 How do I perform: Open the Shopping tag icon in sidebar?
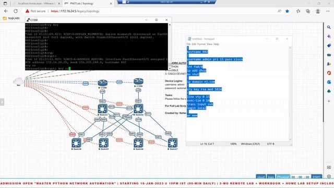click(x=329, y=45)
